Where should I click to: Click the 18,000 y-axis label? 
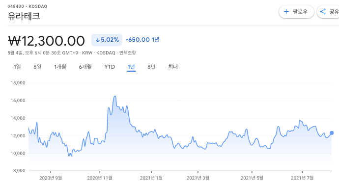18,83
